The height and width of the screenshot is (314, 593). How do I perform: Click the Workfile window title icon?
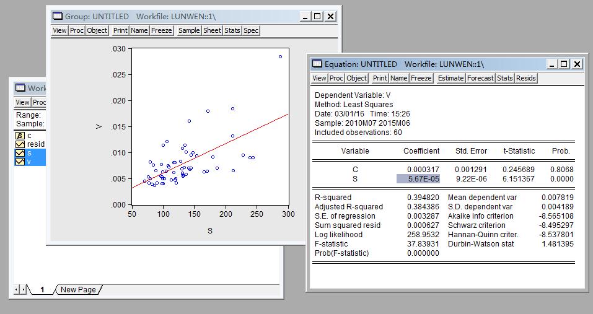[20, 88]
